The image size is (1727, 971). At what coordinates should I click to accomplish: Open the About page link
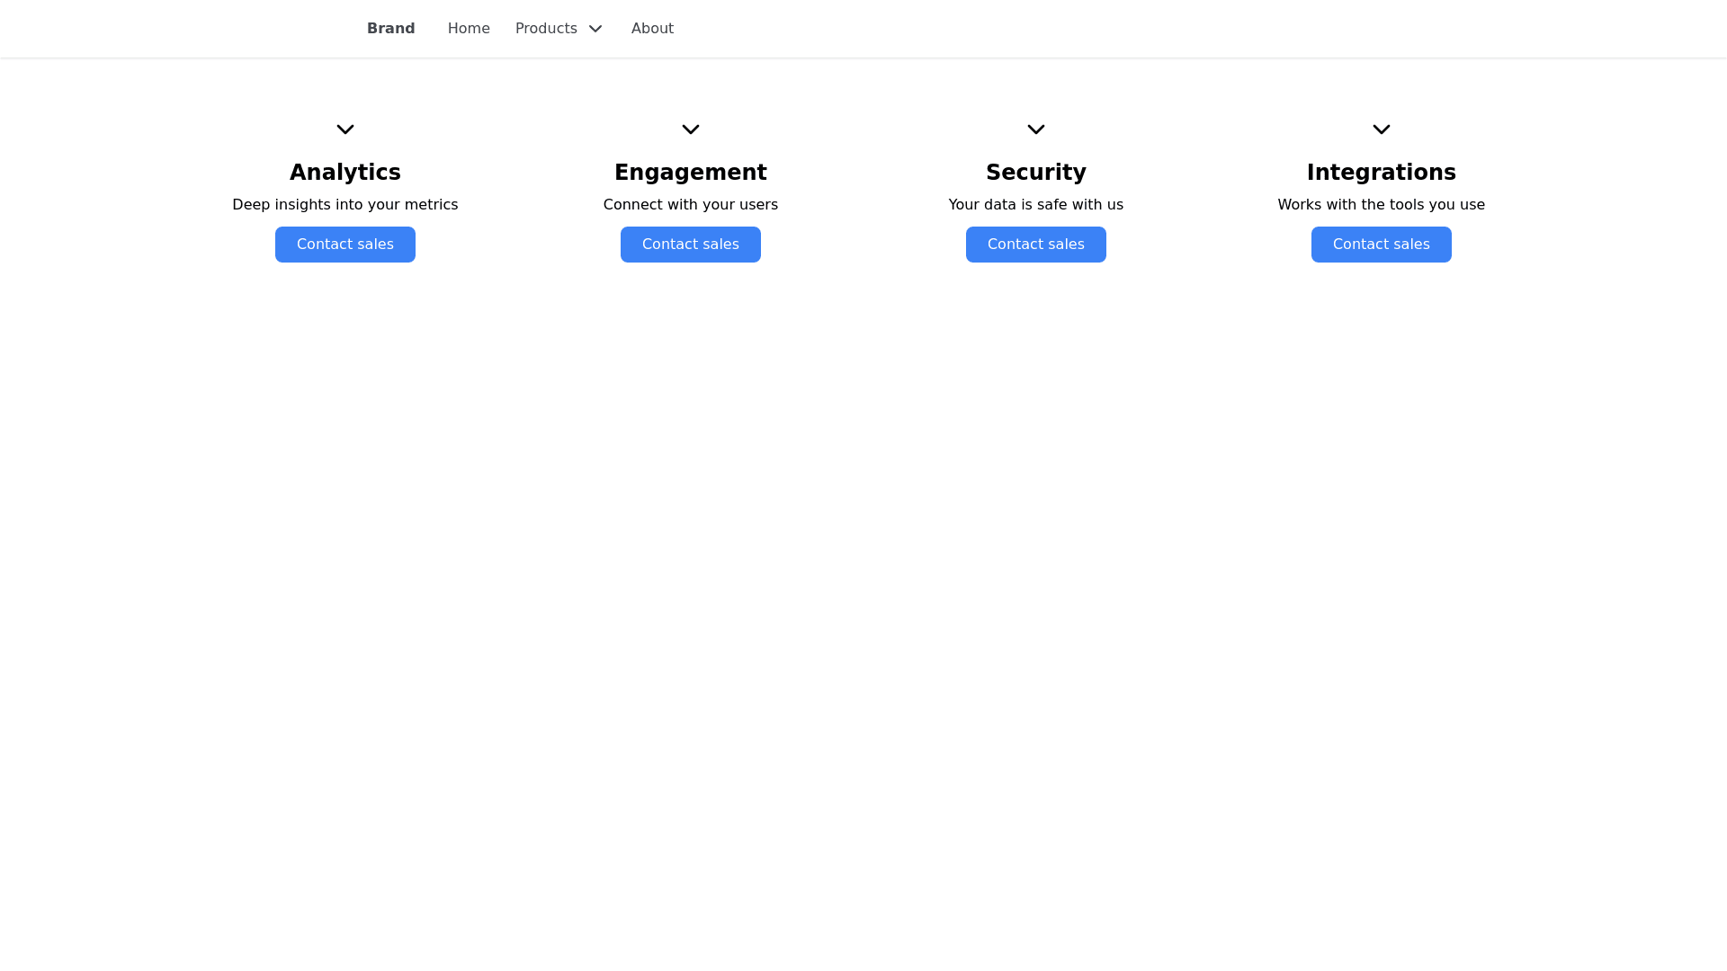652,29
